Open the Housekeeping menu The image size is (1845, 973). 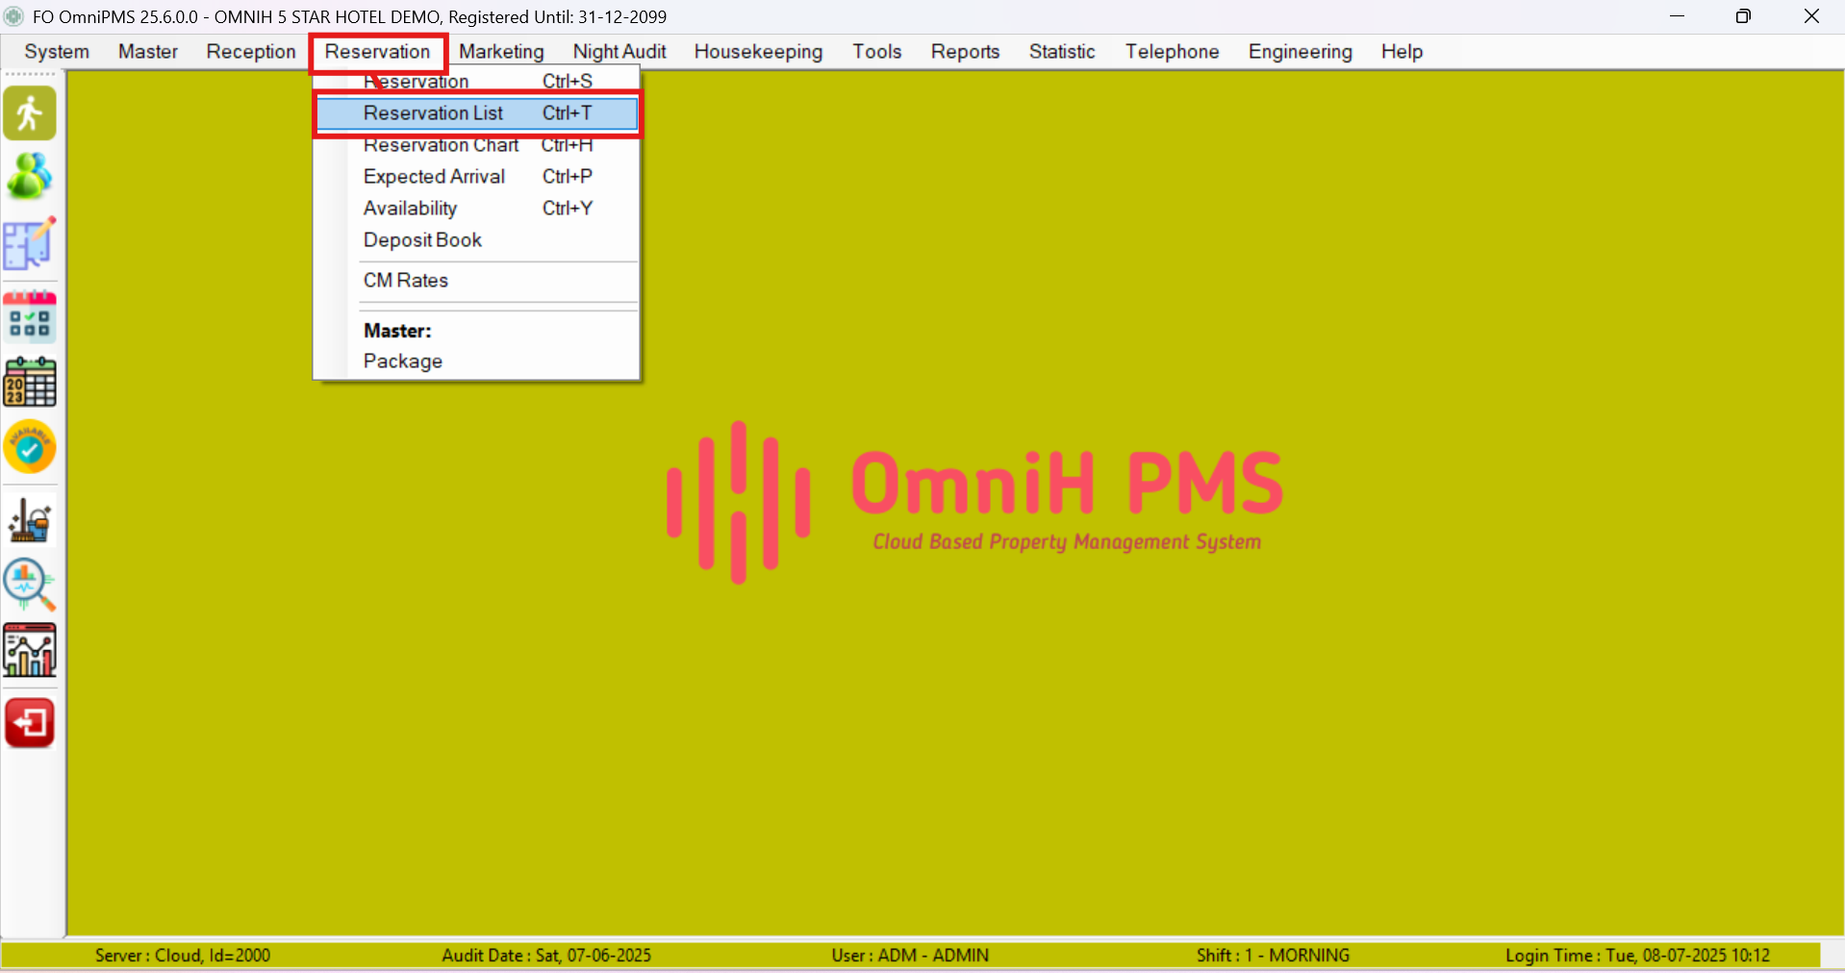(x=758, y=52)
